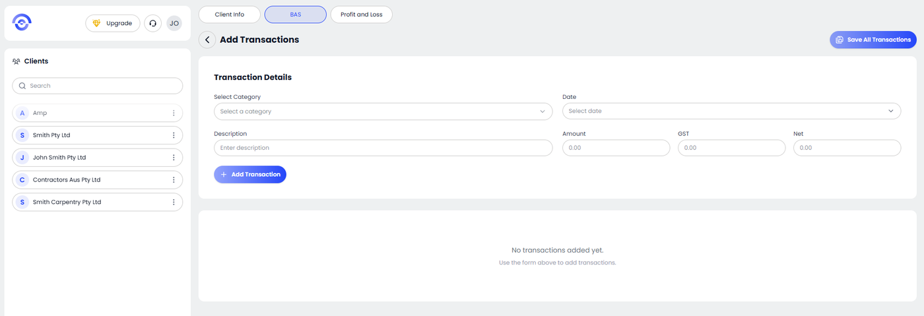Image resolution: width=924 pixels, height=316 pixels.
Task: Focus the client Search field
Action: point(98,86)
